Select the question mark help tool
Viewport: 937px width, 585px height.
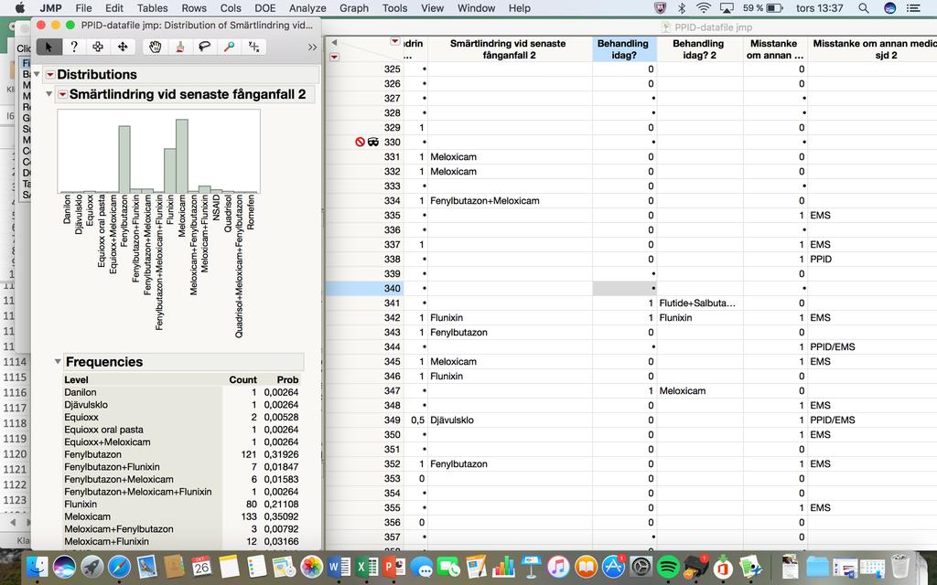[74, 47]
